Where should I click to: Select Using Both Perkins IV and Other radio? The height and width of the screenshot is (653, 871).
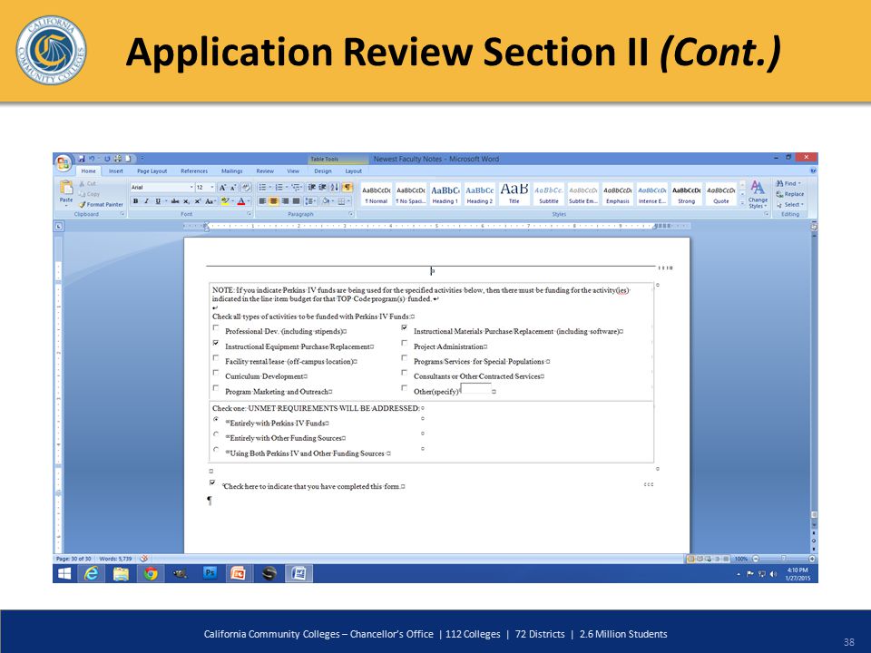216,449
